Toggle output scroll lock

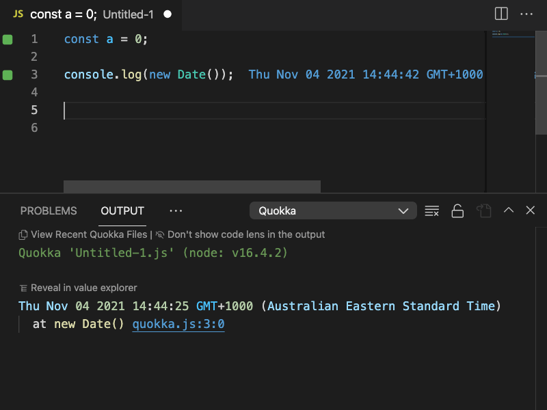click(457, 210)
